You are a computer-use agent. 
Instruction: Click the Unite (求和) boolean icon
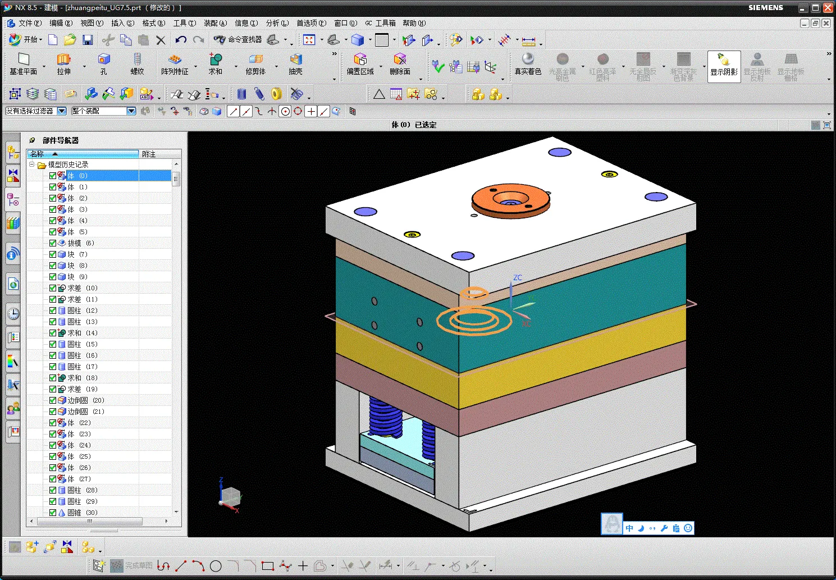[216, 60]
